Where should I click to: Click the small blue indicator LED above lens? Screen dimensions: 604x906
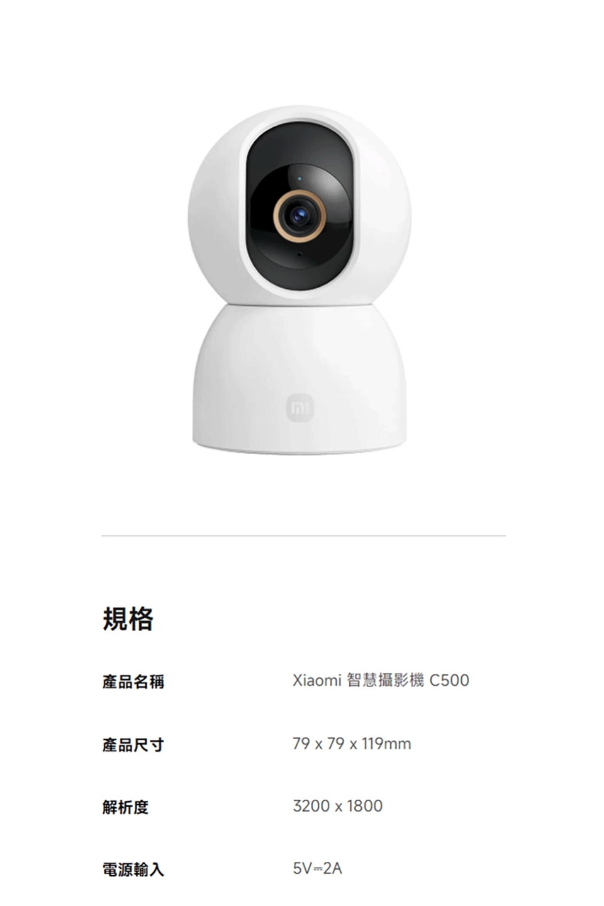(x=299, y=180)
